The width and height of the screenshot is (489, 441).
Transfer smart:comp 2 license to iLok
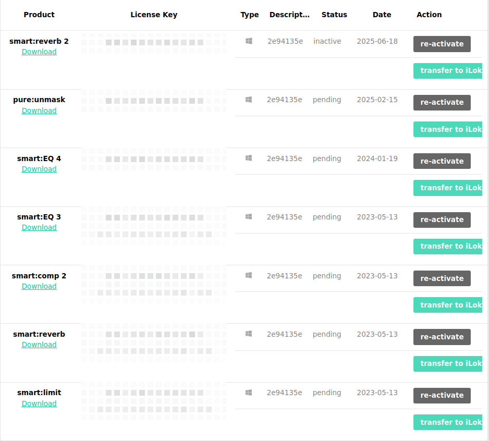point(448,305)
